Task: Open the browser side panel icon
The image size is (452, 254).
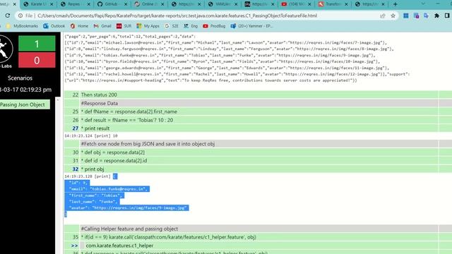Action: click(447, 16)
